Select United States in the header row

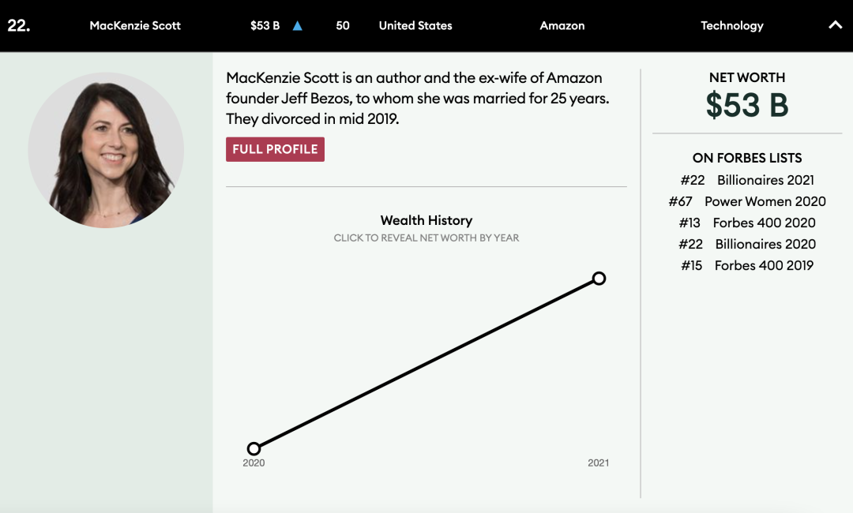(x=415, y=25)
